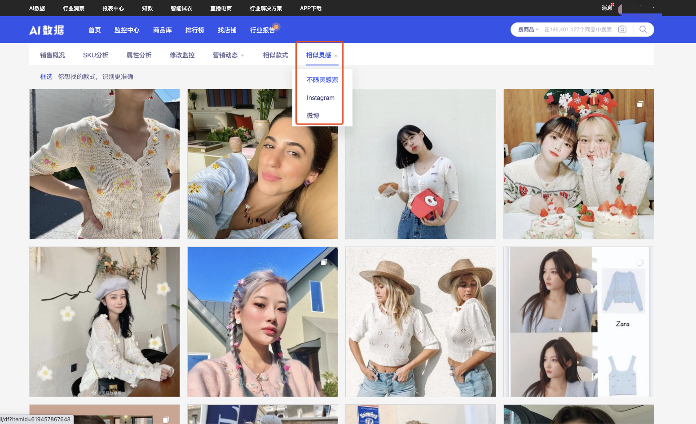Image resolution: width=696 pixels, height=424 pixels.
Task: Open photo of two women in straw hats
Action: point(421,322)
